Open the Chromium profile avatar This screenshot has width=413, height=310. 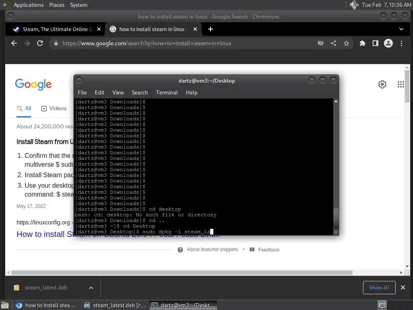pyautogui.click(x=388, y=43)
